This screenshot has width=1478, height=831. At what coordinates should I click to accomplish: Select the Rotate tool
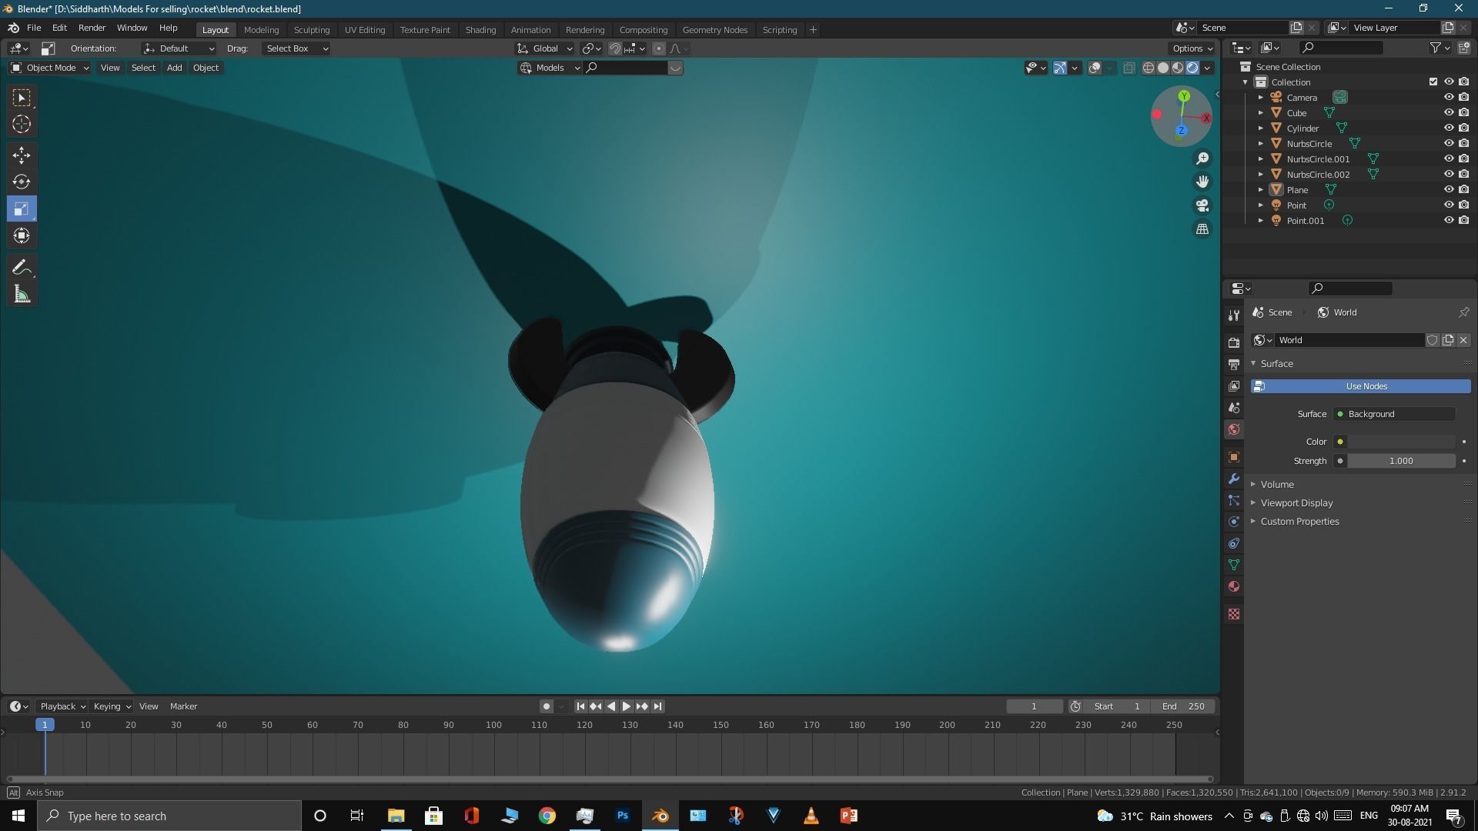(x=22, y=182)
